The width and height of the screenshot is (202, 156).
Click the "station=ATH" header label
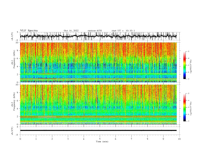click(95, 31)
